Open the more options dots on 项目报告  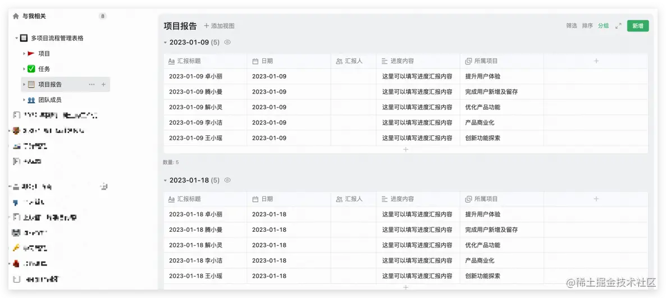(92, 85)
